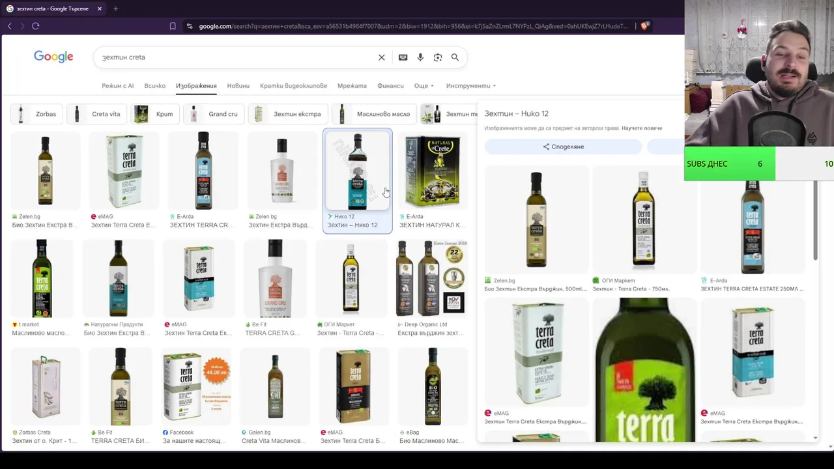Open Кратки видеоклипове tab
The image size is (834, 469).
pos(293,86)
